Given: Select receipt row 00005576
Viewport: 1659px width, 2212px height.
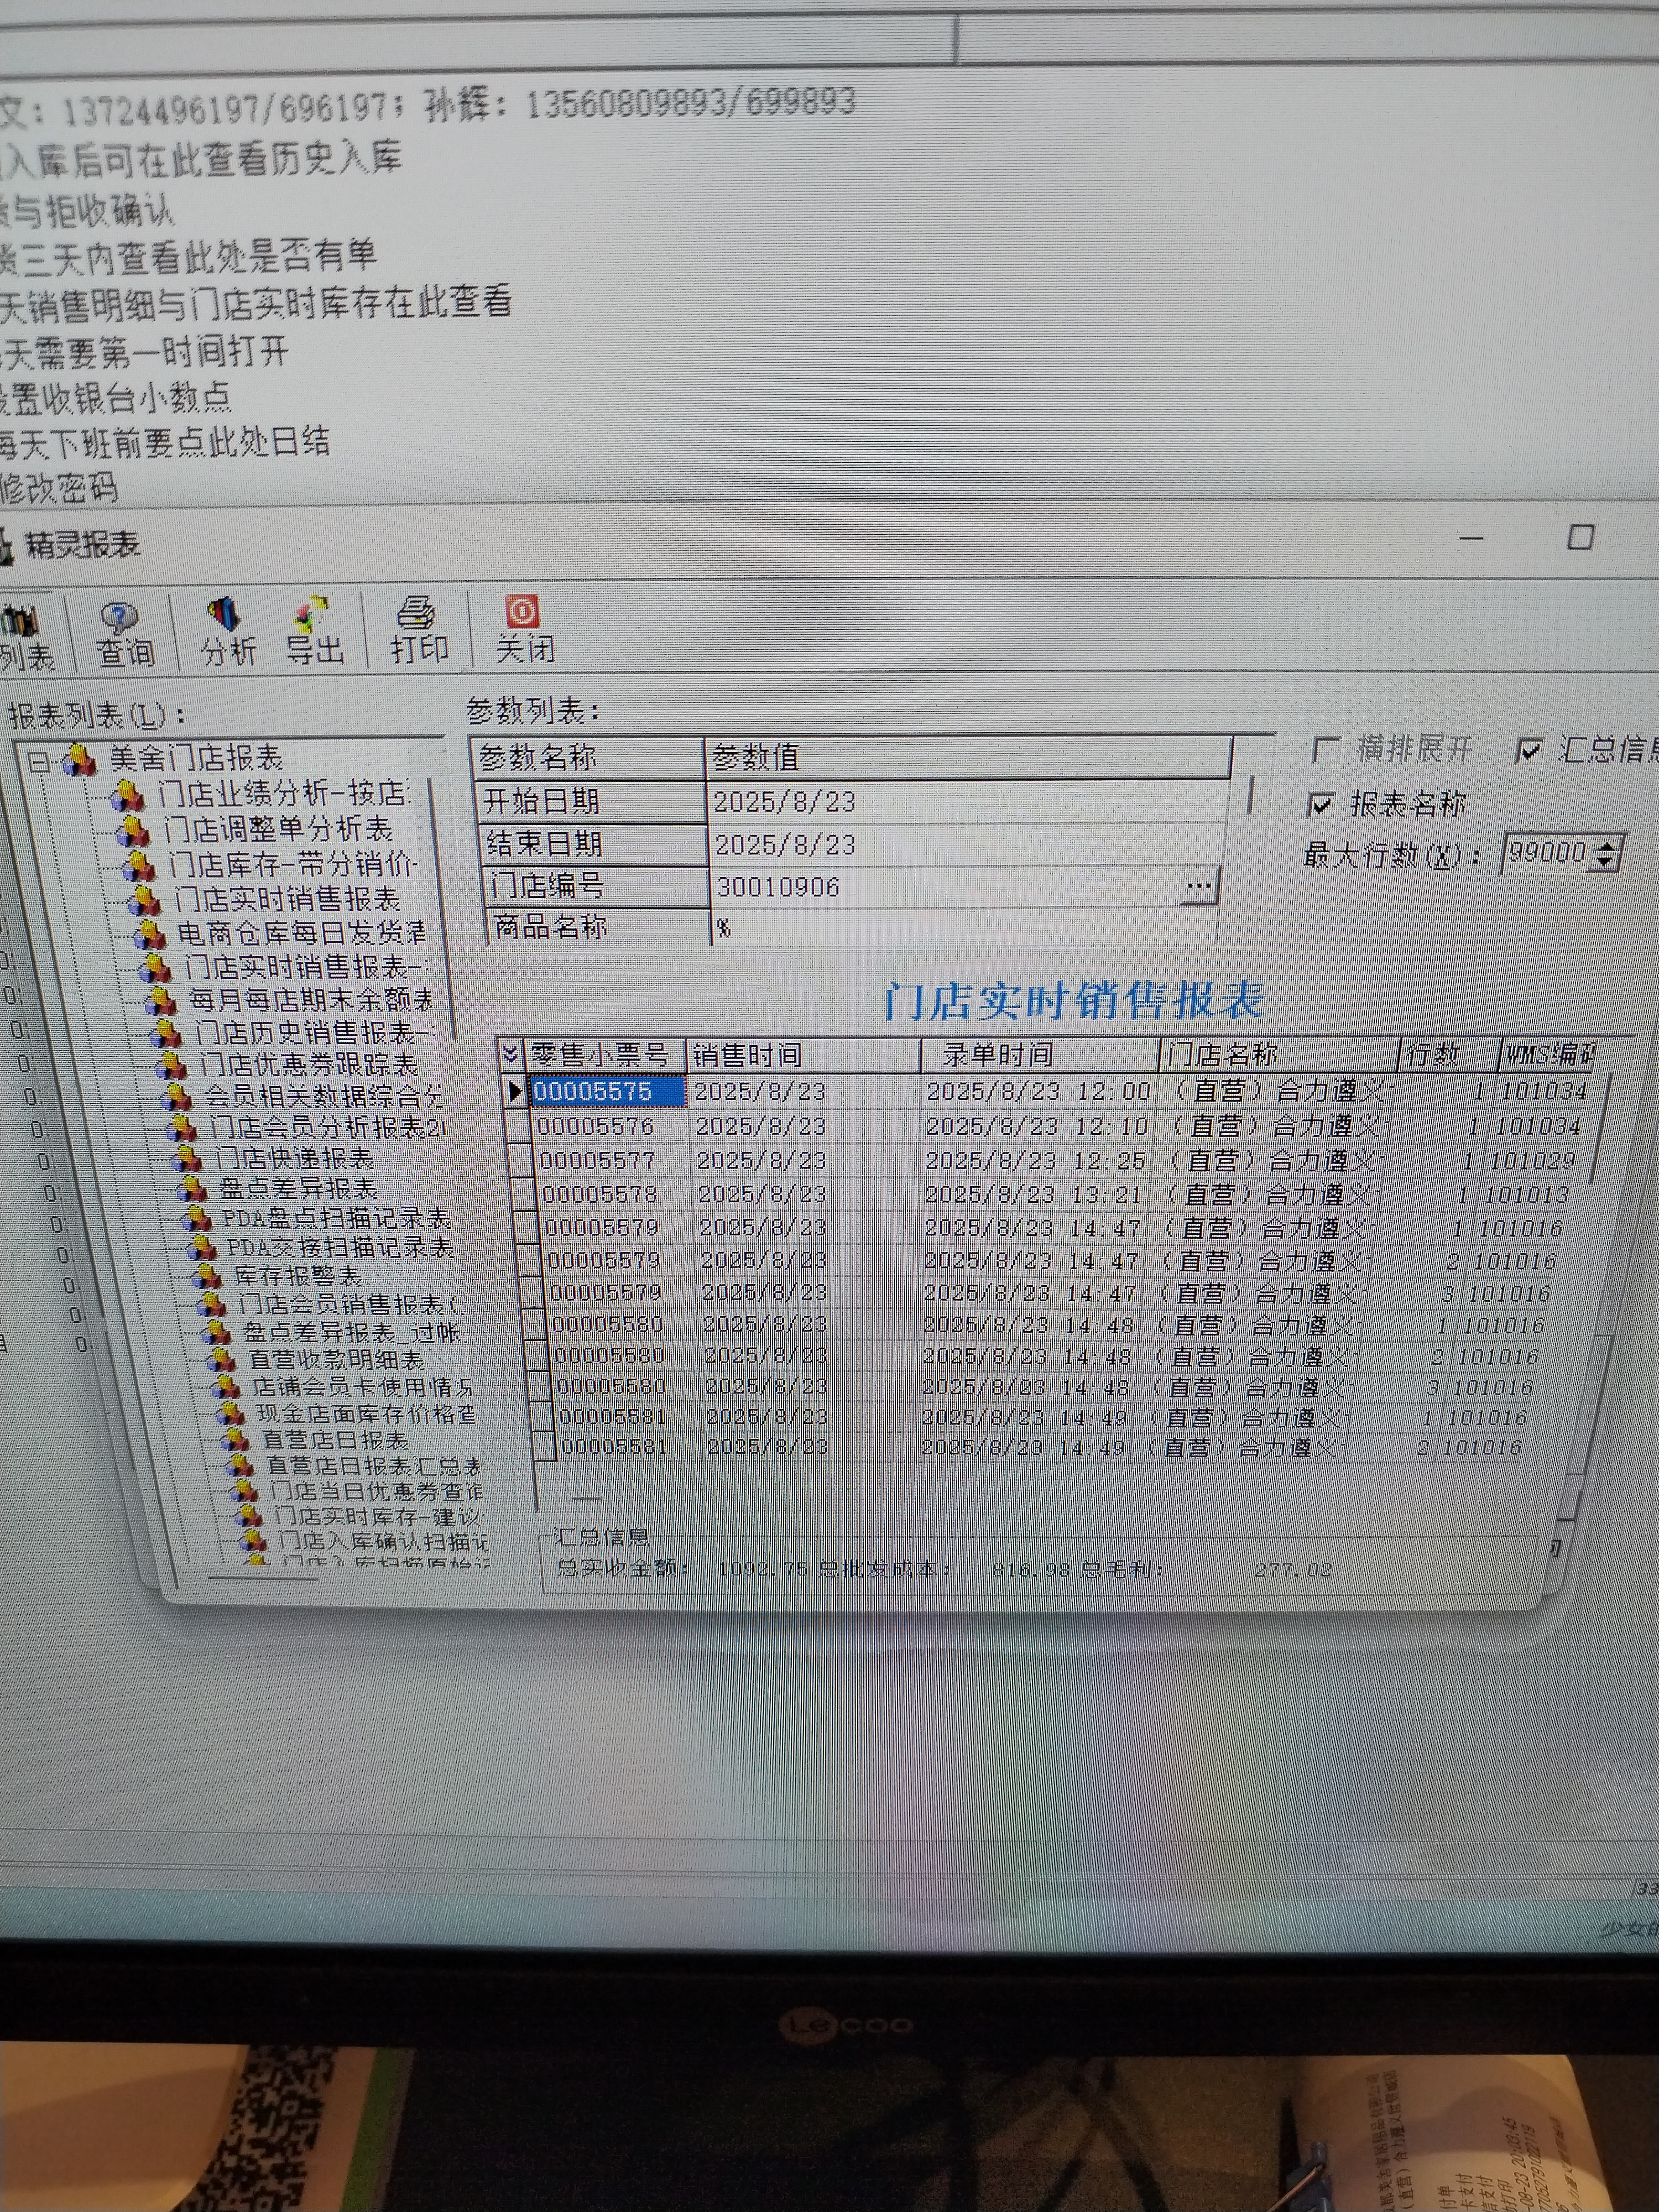Looking at the screenshot, I should pyautogui.click(x=596, y=1127).
